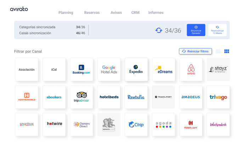Click the Reiniciar filtros button
Viewport: 248px width, 156px height.
[195, 51]
